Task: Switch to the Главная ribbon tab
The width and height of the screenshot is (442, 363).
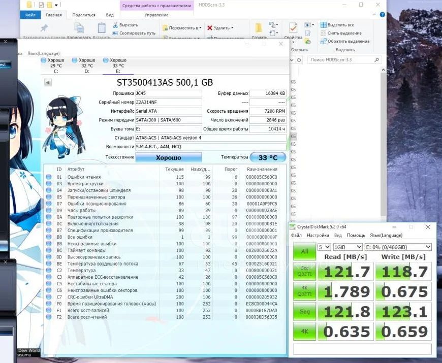Action: (53, 15)
